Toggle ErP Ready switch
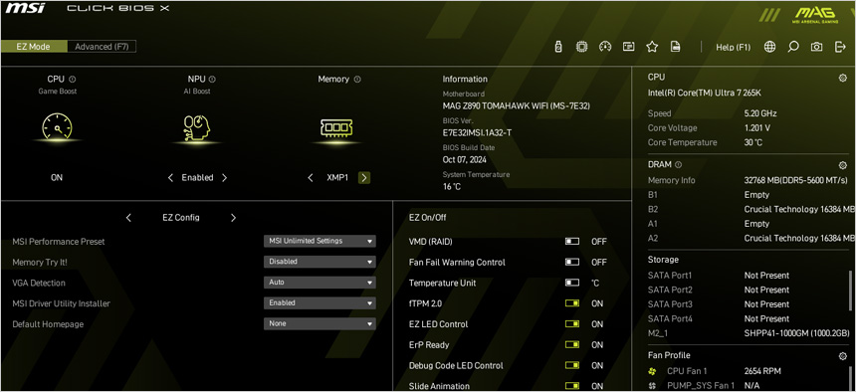856x392 pixels. point(572,345)
